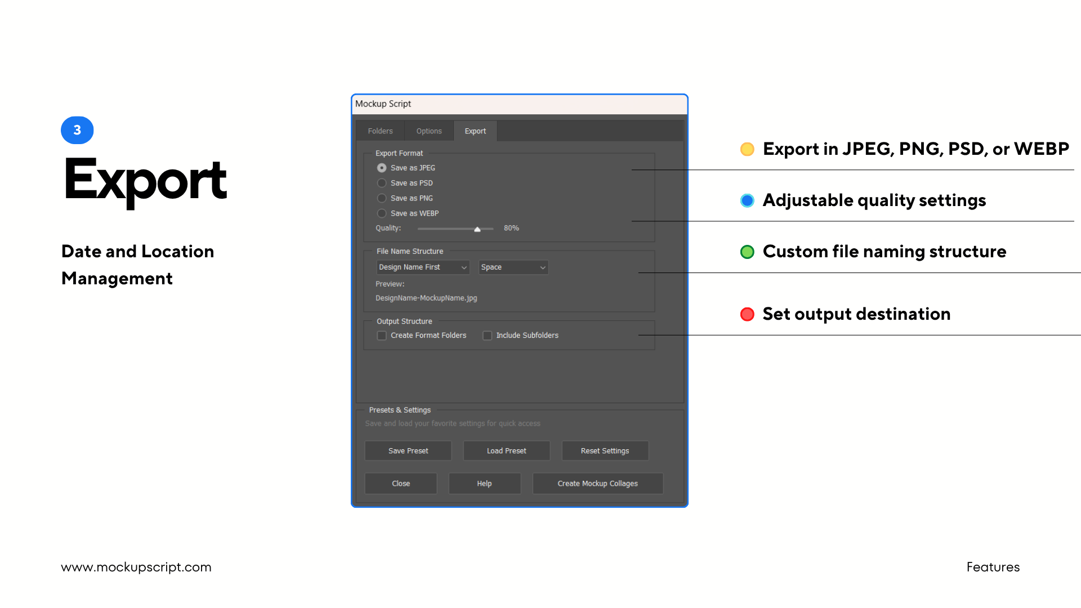Enable Create Format Folders
1081x608 pixels.
(382, 335)
